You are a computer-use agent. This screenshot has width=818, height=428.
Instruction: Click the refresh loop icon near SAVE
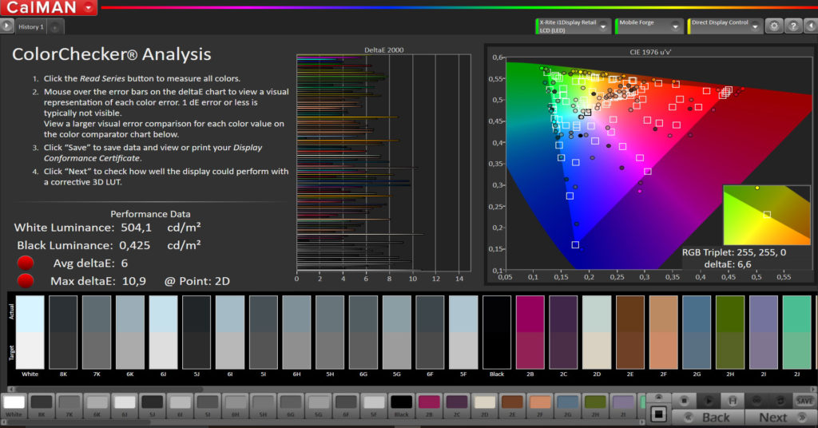(x=779, y=399)
